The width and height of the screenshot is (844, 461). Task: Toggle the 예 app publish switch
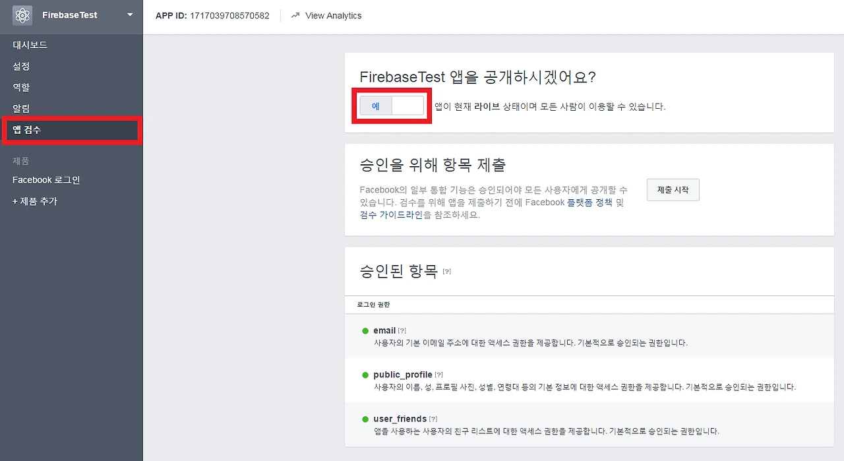[392, 105]
